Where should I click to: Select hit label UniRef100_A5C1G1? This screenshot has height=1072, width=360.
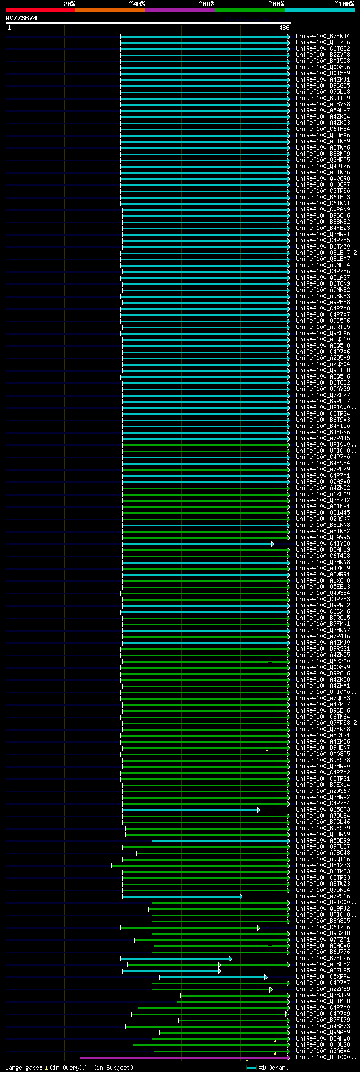click(323, 735)
